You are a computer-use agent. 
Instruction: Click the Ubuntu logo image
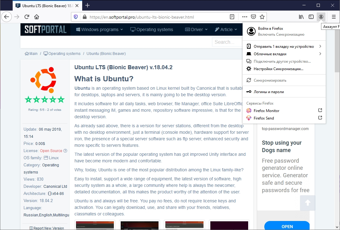[44, 80]
